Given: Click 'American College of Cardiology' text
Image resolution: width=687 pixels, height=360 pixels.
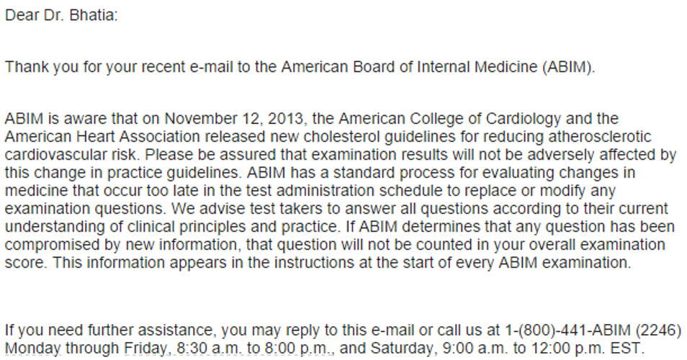Looking at the screenshot, I should (450, 119).
